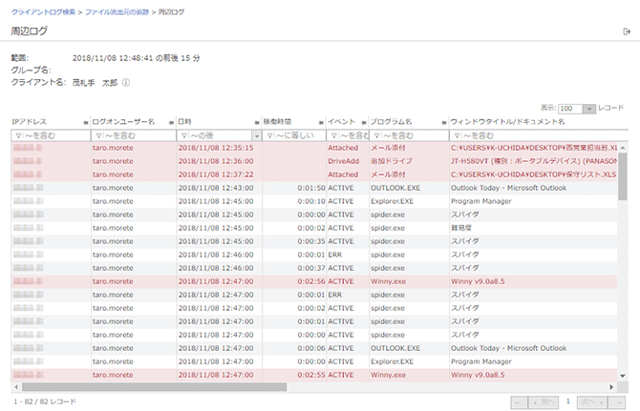Click sort icon before ログオンユーザー名 column header
Image resolution: width=640 pixels, height=411 pixels.
coord(86,122)
